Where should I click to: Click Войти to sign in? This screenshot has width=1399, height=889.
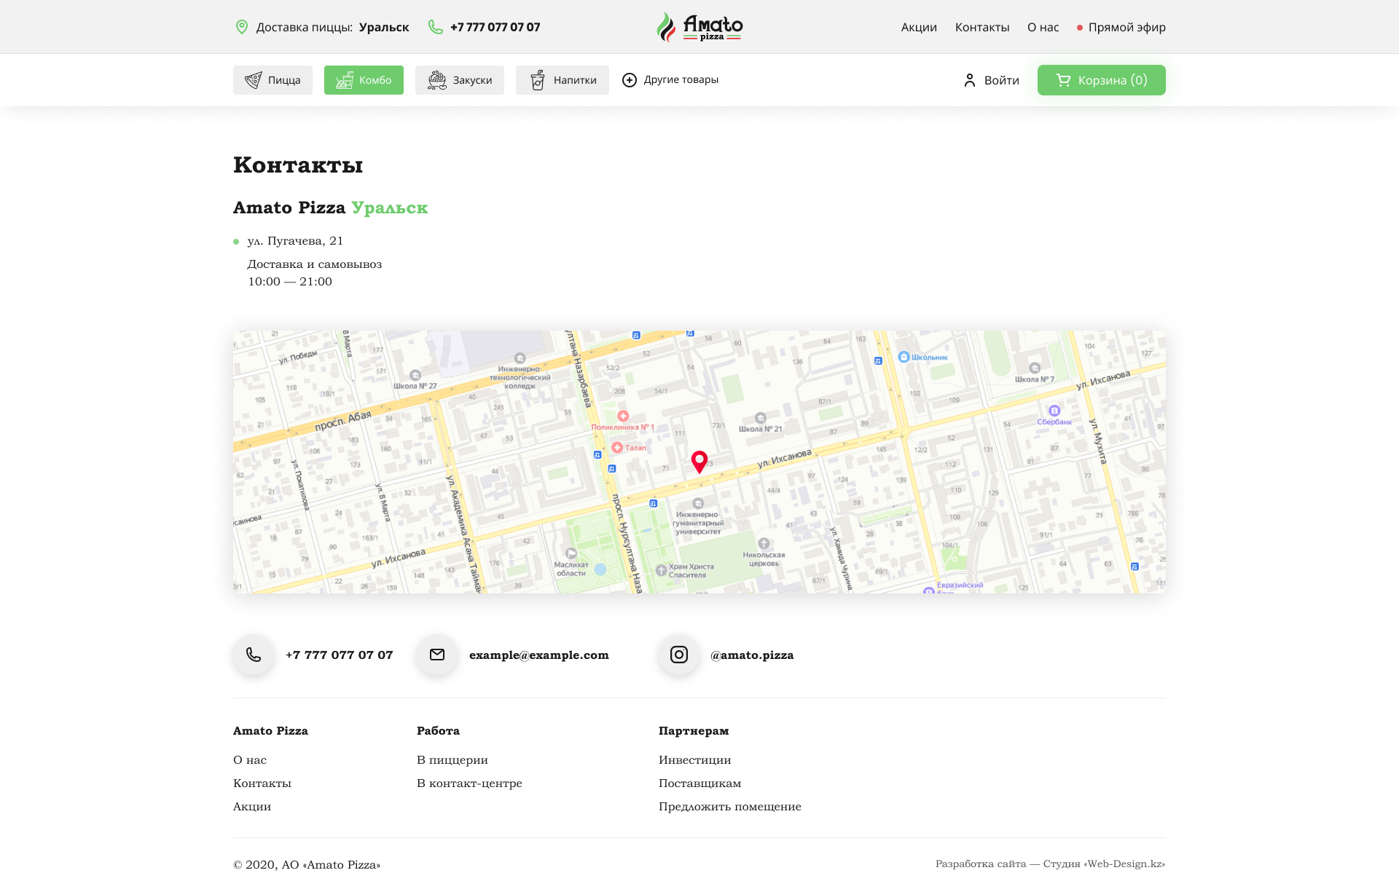pyautogui.click(x=992, y=80)
